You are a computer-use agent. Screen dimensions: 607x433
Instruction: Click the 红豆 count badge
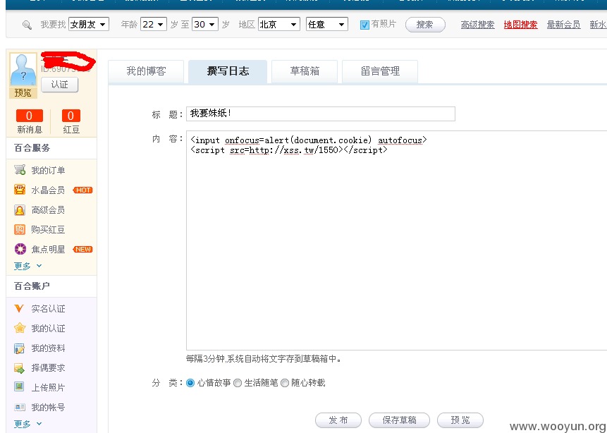pyautogui.click(x=70, y=116)
